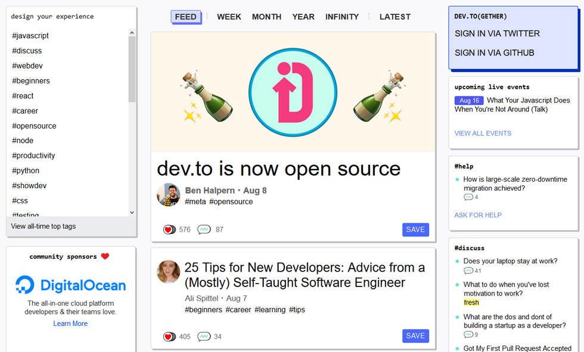
Task: Select the #node tag
Action: point(23,141)
